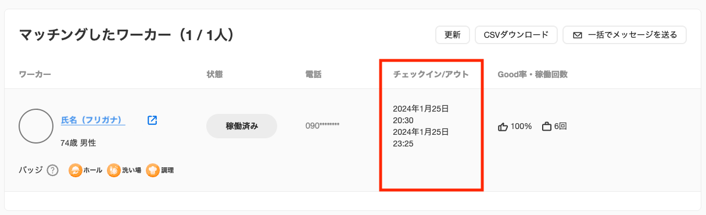Image resolution: width=706 pixels, height=215 pixels.
Task: Select the 調理 chef hat badge icon
Action: [153, 170]
